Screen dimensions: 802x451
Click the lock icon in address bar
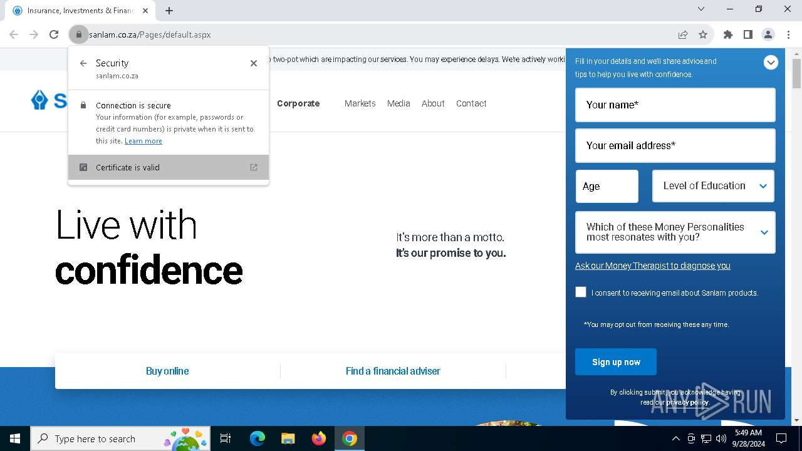[x=79, y=34]
